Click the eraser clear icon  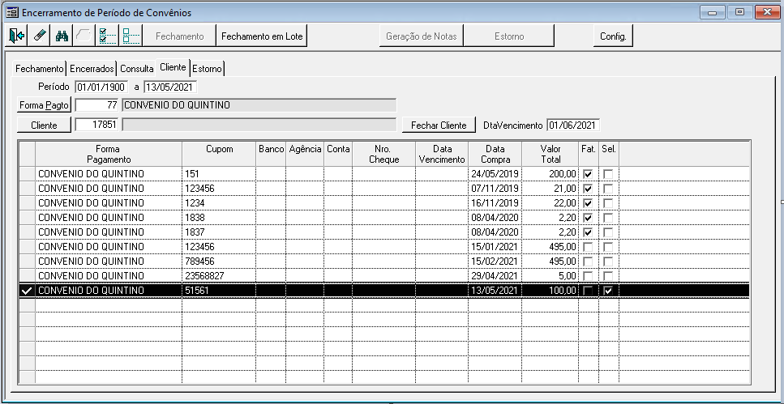(40, 36)
